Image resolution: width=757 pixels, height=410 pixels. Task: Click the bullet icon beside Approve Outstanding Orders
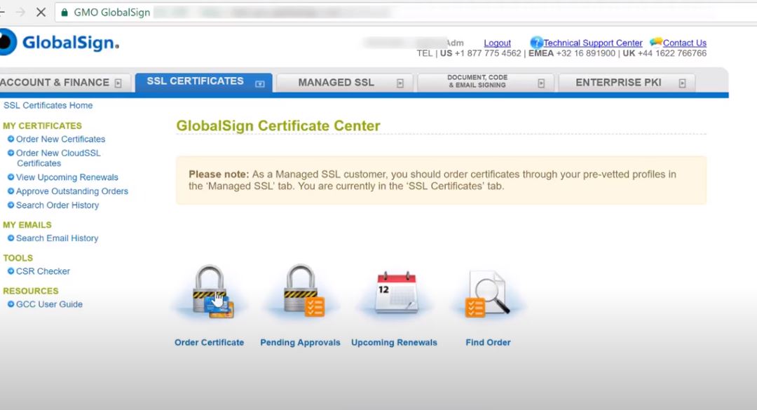coord(11,191)
